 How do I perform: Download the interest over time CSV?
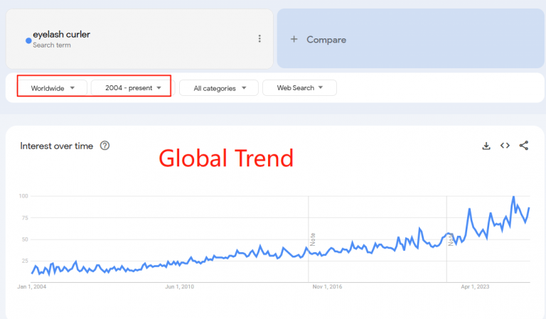tap(486, 146)
